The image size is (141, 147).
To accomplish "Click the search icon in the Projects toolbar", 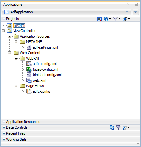I will (99, 19).
